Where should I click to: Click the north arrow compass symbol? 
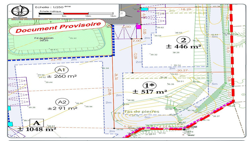(20, 11)
